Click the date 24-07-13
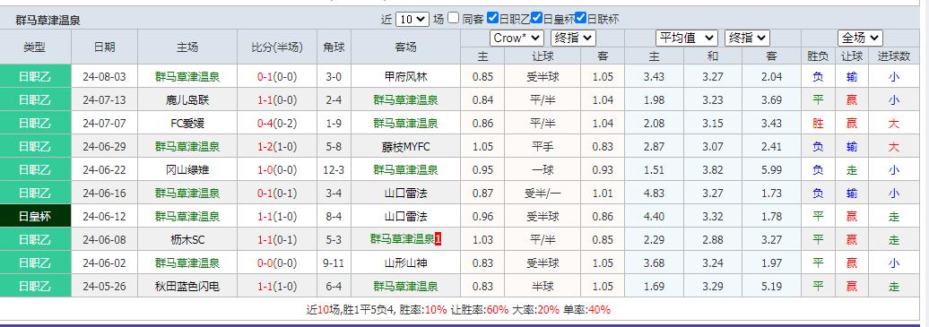This screenshot has height=327, width=929. pos(104,100)
